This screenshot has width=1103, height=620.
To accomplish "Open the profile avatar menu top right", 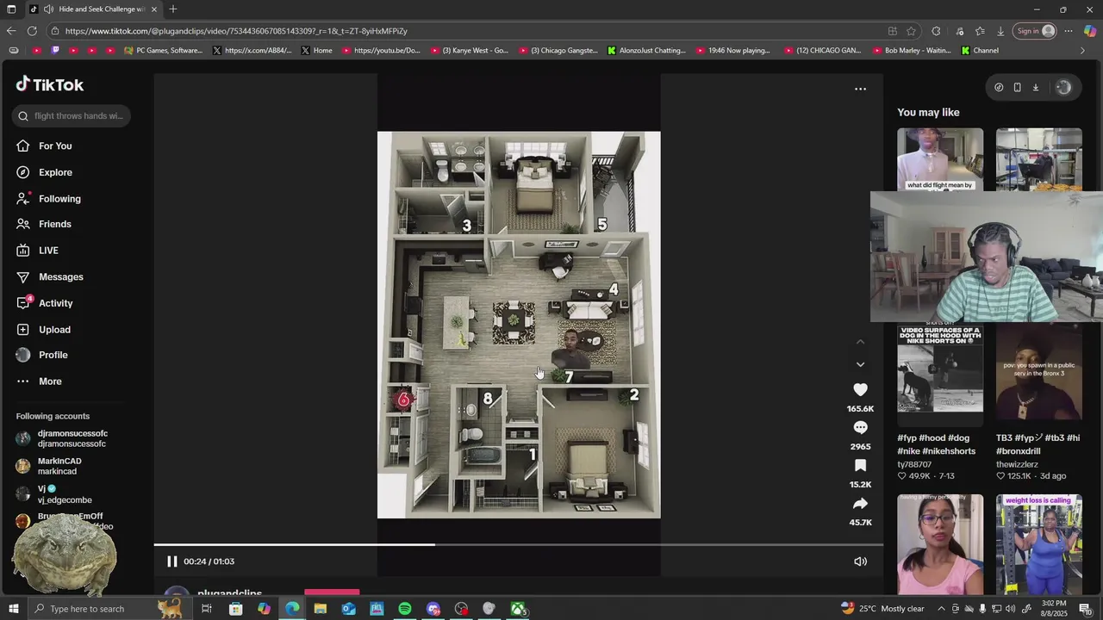I will [1063, 87].
